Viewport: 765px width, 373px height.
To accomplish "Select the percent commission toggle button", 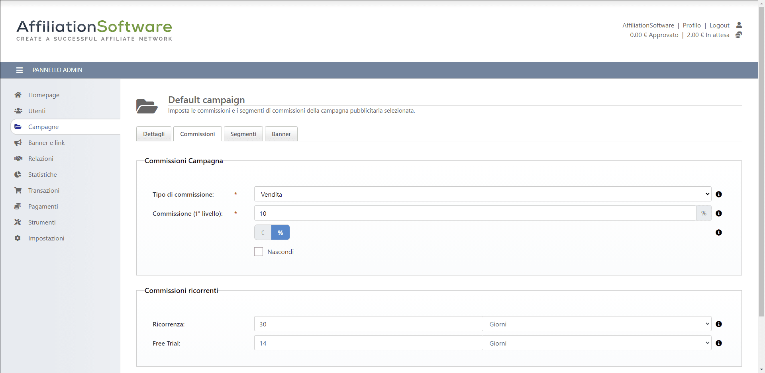I will point(280,232).
